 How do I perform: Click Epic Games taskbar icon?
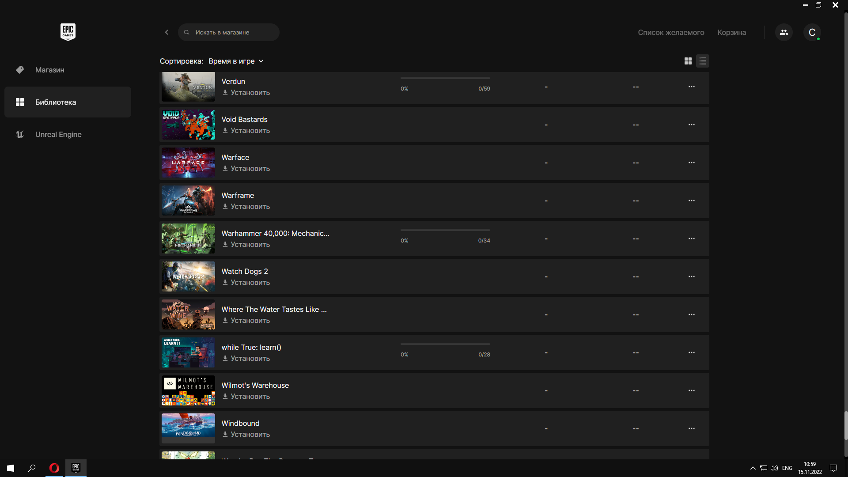(76, 468)
